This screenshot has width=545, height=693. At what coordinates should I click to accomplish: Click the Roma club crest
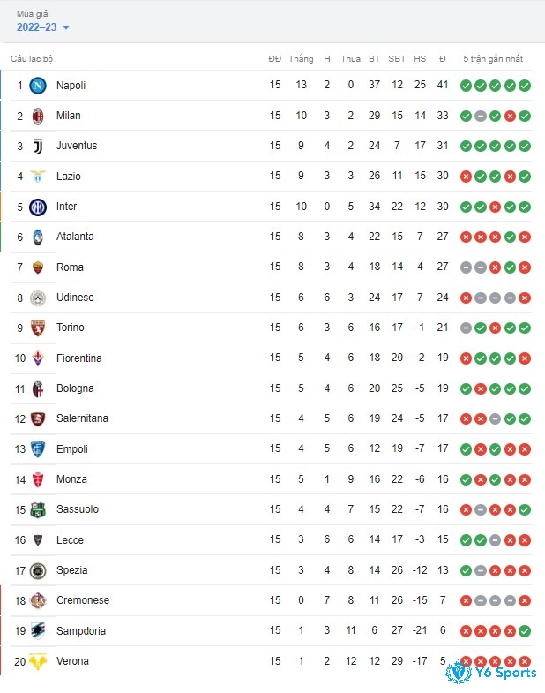click(x=38, y=267)
